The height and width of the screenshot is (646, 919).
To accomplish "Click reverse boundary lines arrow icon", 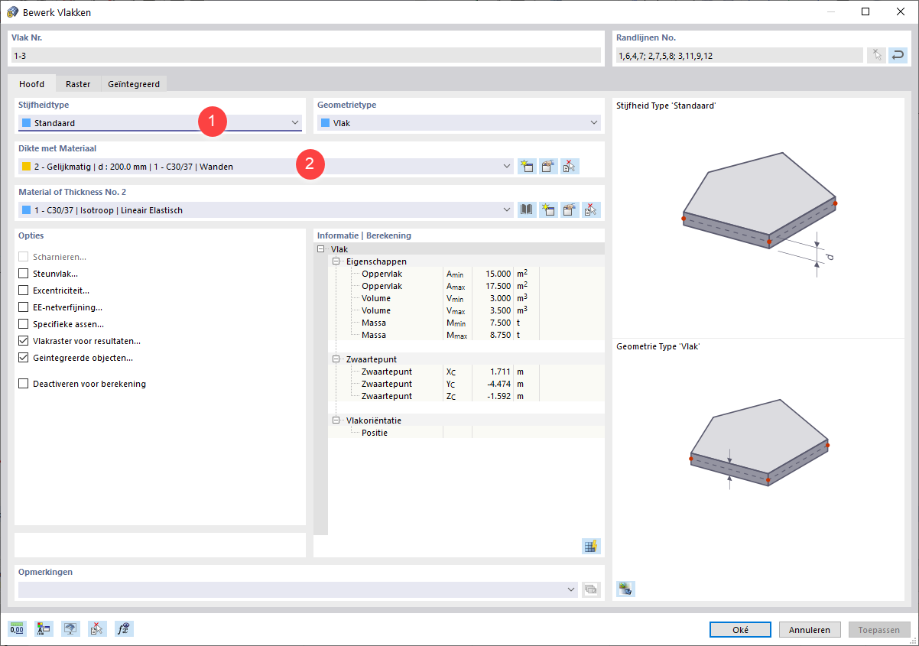I will click(898, 55).
